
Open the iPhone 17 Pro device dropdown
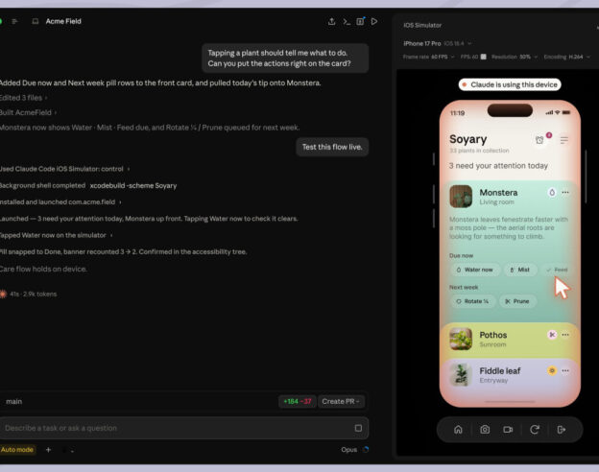438,43
